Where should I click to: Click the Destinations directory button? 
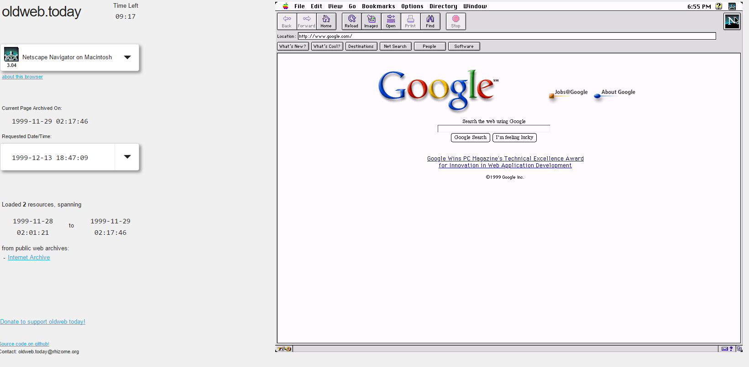click(361, 46)
